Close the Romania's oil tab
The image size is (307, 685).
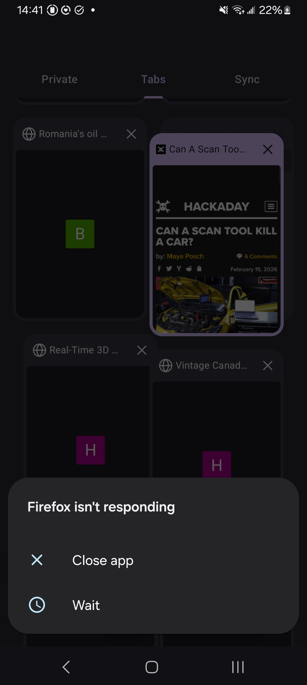tap(131, 134)
